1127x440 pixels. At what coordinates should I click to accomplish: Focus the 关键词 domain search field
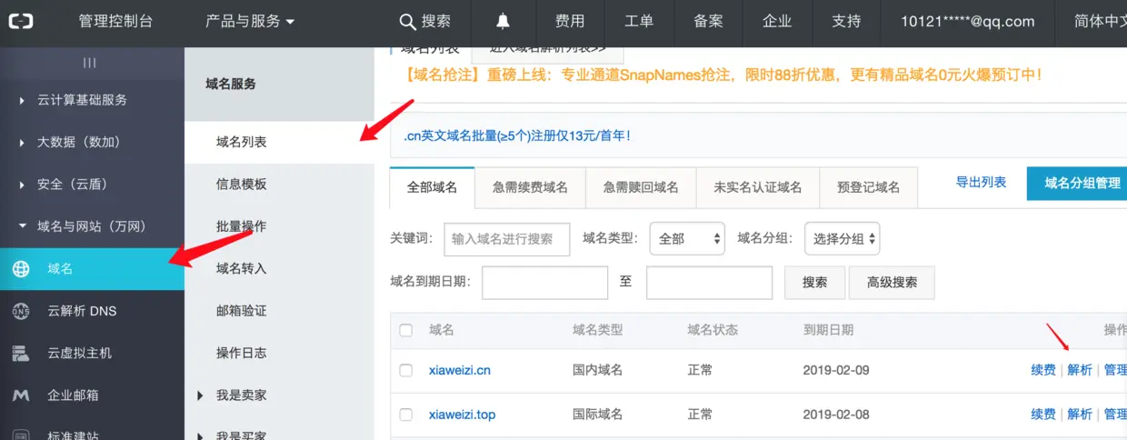[507, 238]
